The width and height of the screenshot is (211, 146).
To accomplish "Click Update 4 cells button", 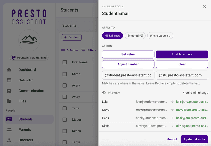I will 194,139.
